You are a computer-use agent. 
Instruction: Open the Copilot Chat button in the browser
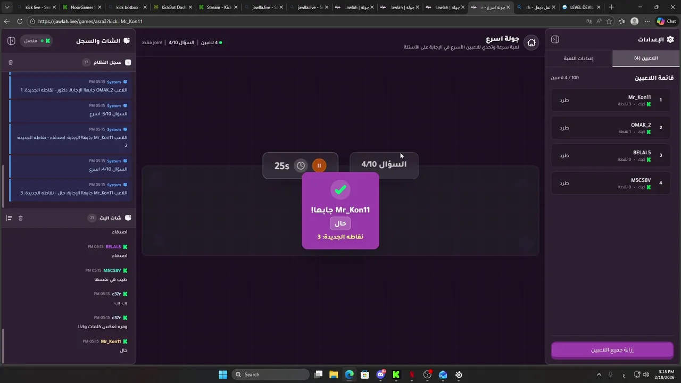click(668, 21)
